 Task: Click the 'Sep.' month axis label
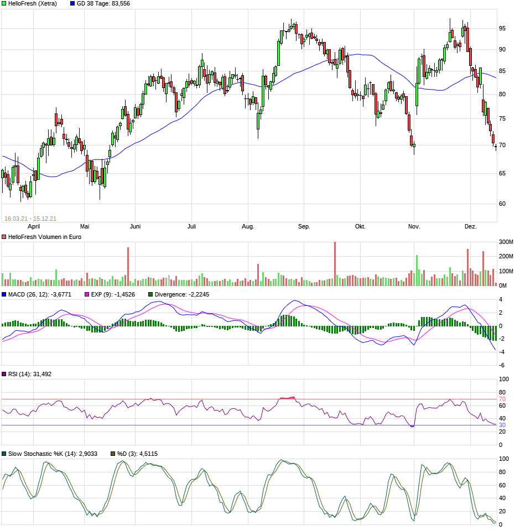click(304, 226)
